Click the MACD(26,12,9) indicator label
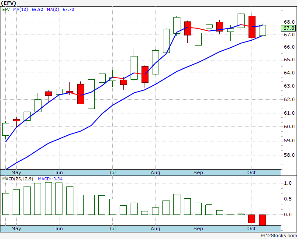Screen dimensions: 297x239 coord(17,179)
